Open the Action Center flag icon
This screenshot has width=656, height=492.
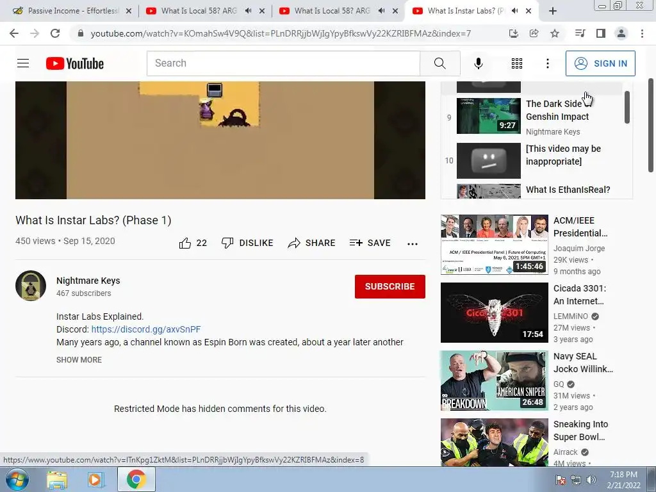tap(561, 480)
